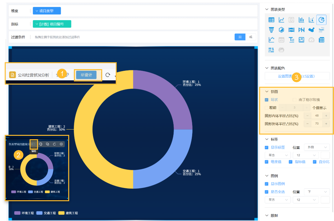
Task: Select the table chart type icon
Action: tap(271, 20)
